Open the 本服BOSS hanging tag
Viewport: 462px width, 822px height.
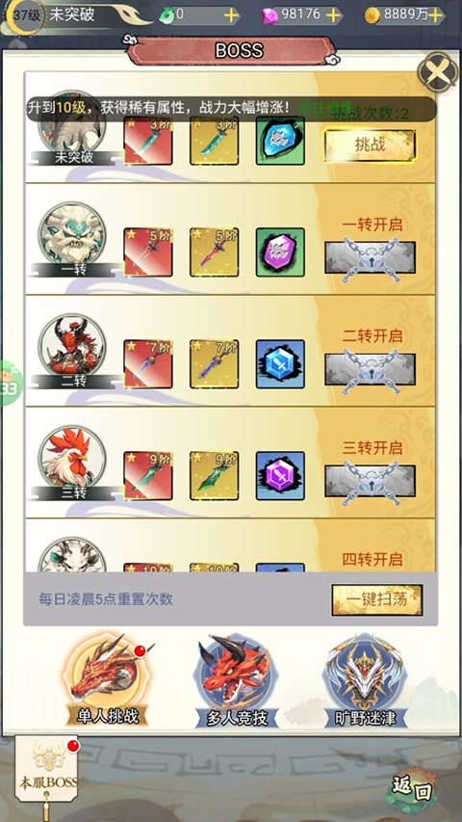47,771
